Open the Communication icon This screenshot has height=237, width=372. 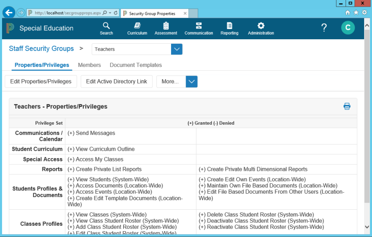199,28
